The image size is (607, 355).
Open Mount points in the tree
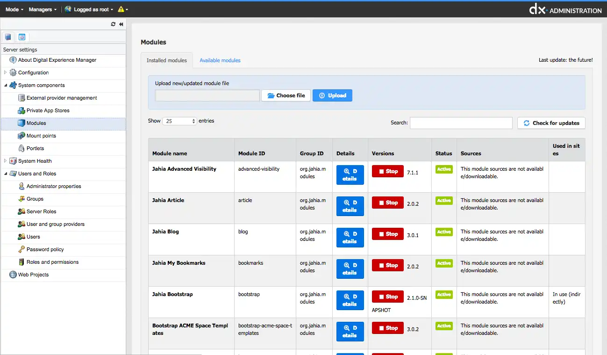click(41, 136)
